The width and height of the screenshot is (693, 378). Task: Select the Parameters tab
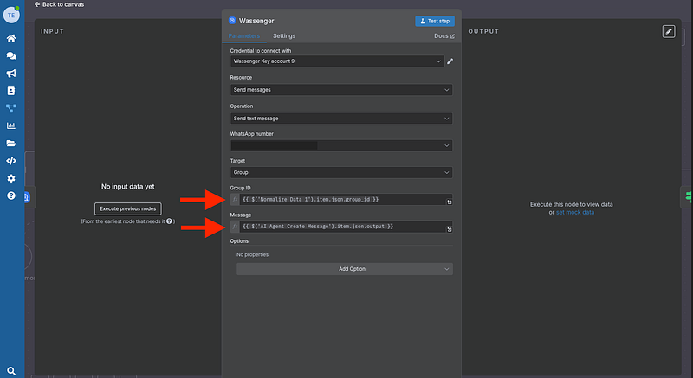point(243,36)
